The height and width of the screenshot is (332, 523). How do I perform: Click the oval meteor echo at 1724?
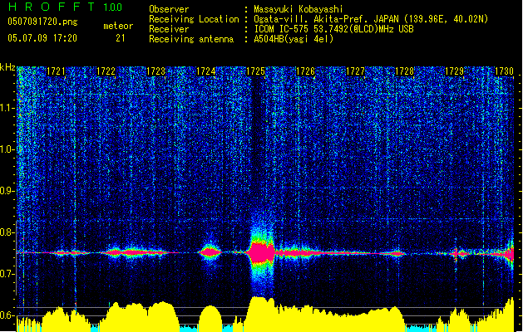[210, 251]
